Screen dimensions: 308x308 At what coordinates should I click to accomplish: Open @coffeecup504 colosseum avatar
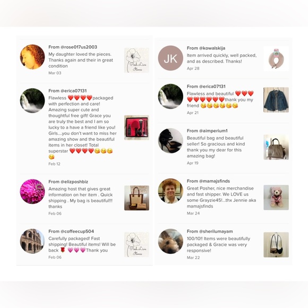click(32, 241)
